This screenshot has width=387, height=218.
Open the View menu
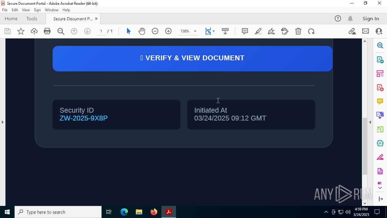coord(26,10)
